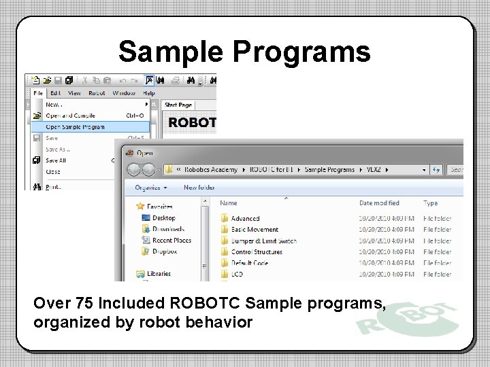This screenshot has height=367, width=490.
Task: Select Downloads in navigation pane
Action: (169, 229)
